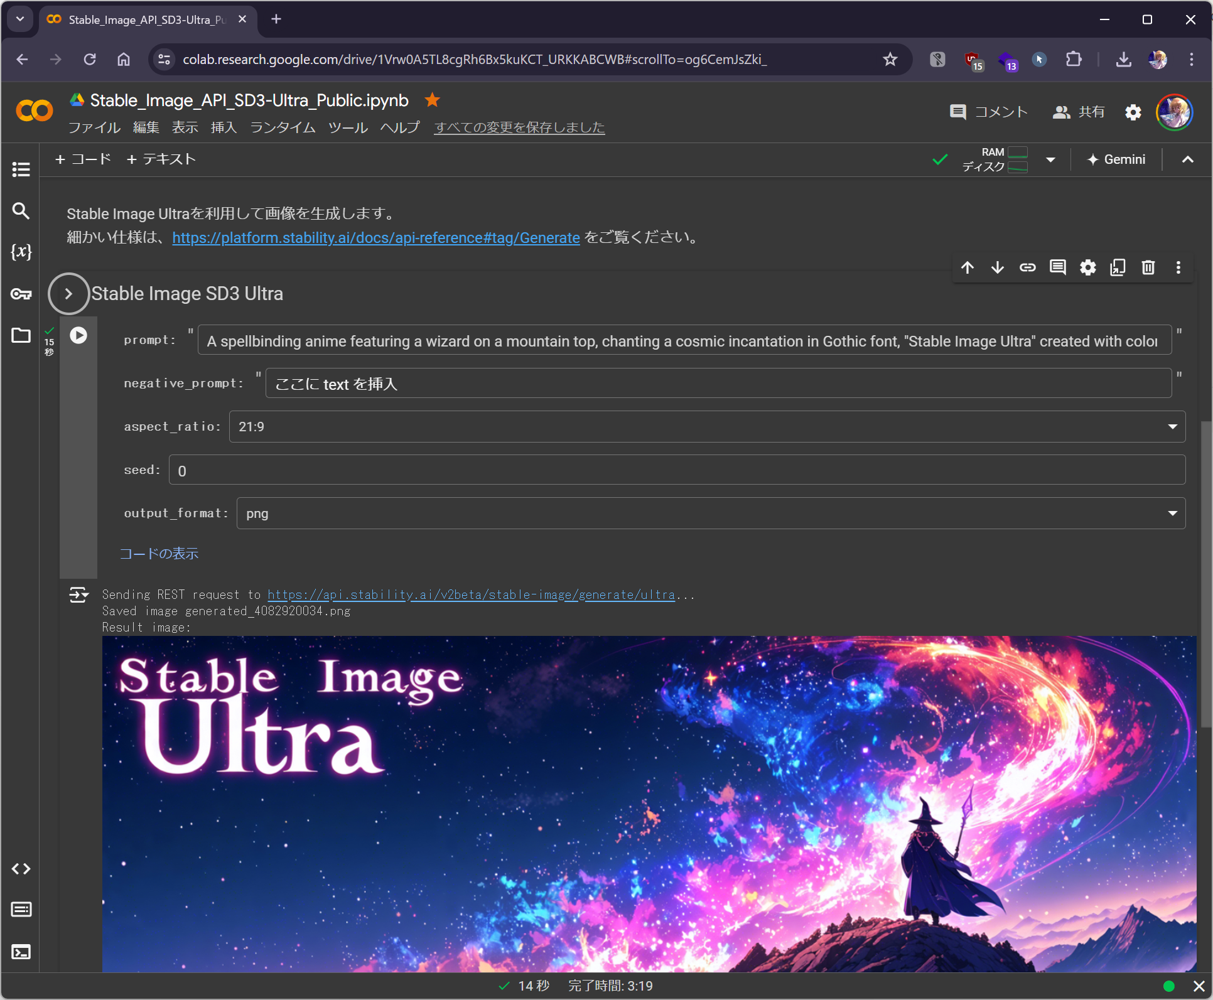This screenshot has width=1213, height=1000.
Task: Delete the cell with trash icon
Action: click(x=1148, y=267)
